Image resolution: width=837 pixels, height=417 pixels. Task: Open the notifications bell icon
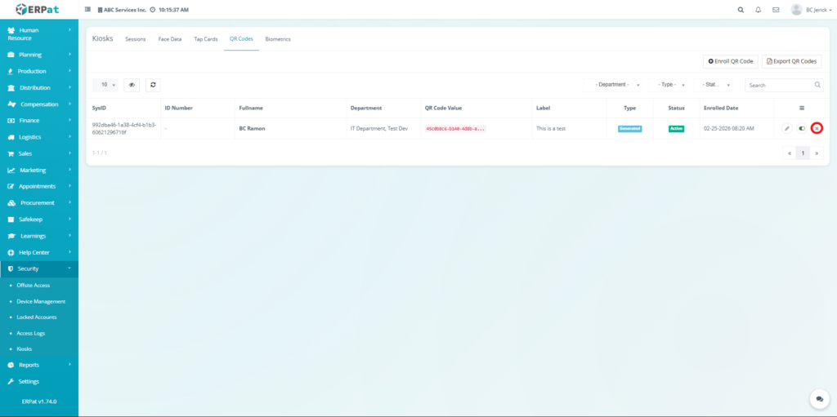(758, 10)
